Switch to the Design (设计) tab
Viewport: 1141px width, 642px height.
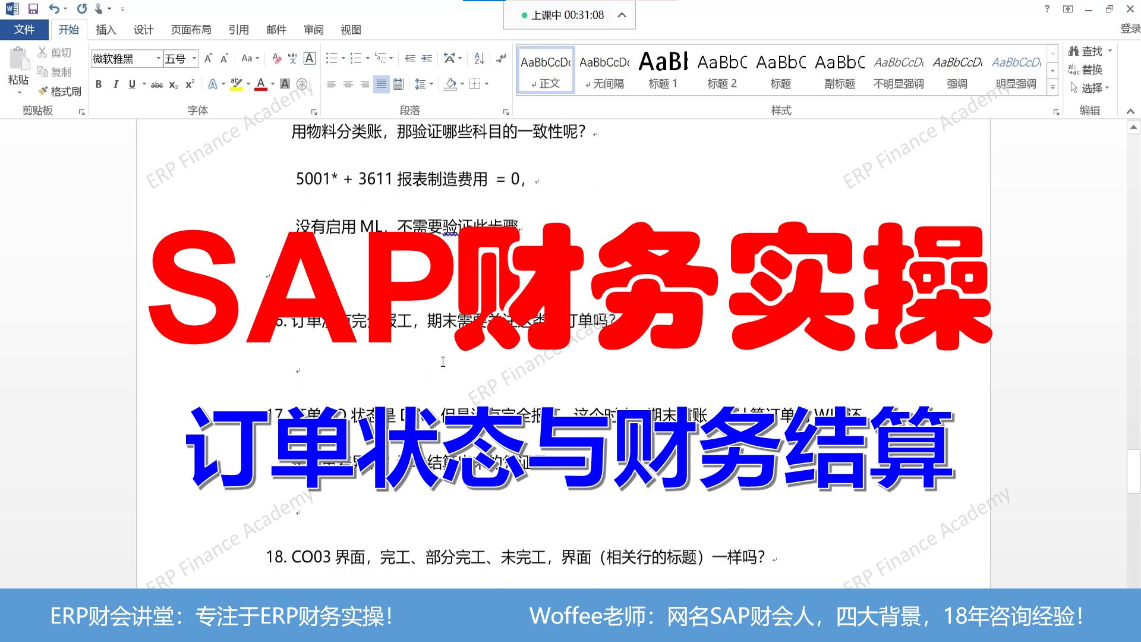click(143, 30)
